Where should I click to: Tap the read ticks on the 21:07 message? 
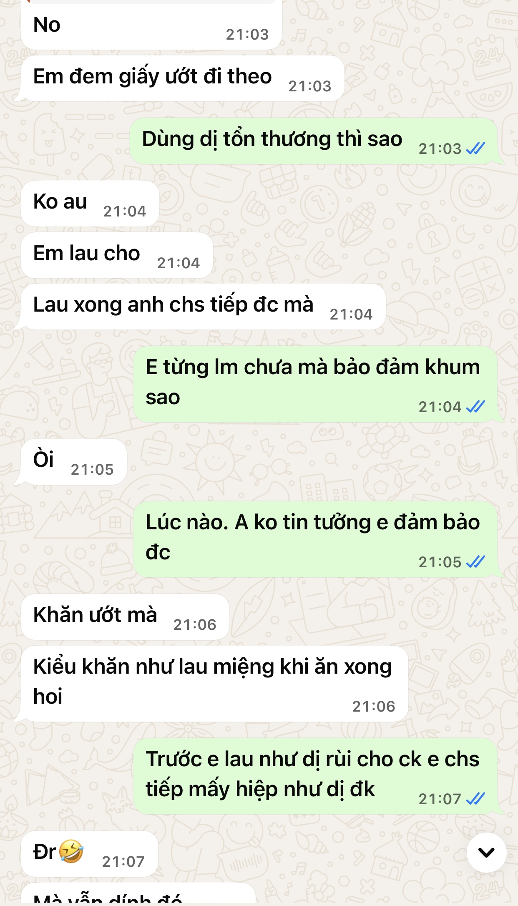[475, 799]
